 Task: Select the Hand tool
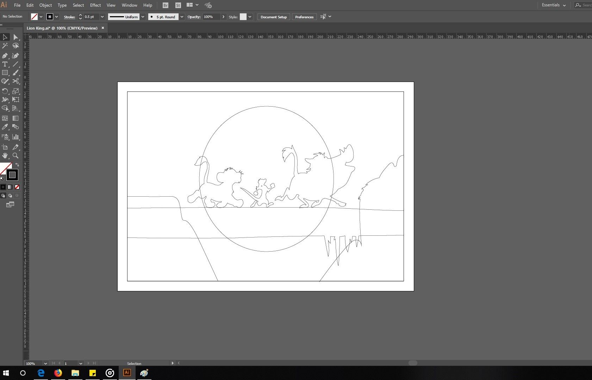pos(5,156)
